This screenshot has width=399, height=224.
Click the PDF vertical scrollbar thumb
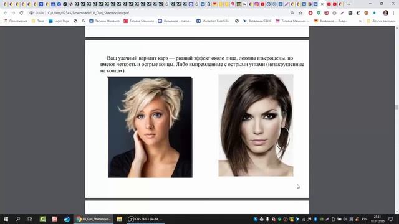point(397,107)
